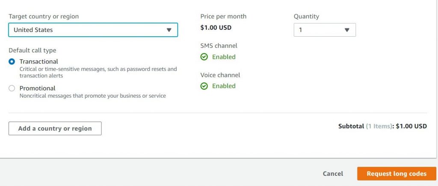Click the SMS channel enabled checkmark icon

pos(204,57)
